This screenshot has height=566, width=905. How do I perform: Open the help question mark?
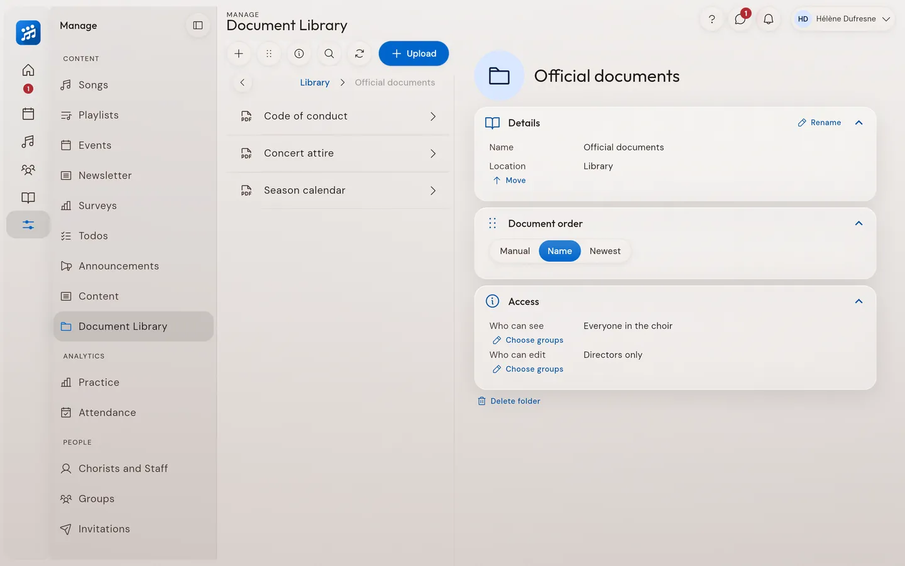click(x=712, y=19)
